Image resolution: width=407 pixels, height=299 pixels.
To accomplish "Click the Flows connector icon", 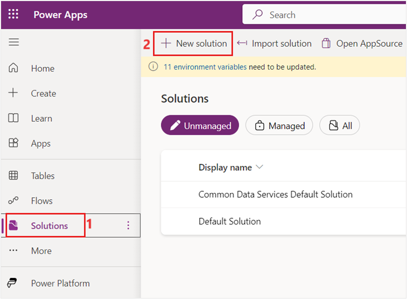I will 13,200.
